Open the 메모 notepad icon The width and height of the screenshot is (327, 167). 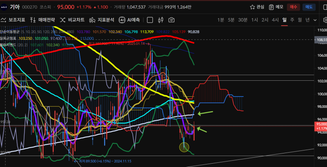pos(271,7)
